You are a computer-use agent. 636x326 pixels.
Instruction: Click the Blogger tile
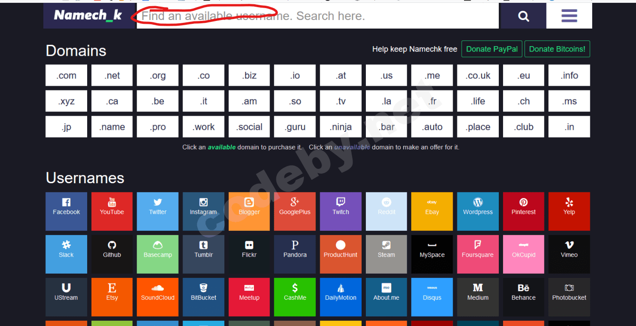(249, 211)
